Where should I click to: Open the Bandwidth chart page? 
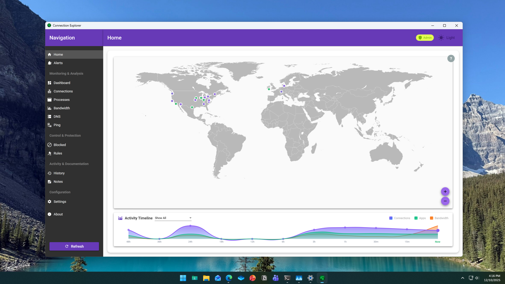(x=61, y=108)
